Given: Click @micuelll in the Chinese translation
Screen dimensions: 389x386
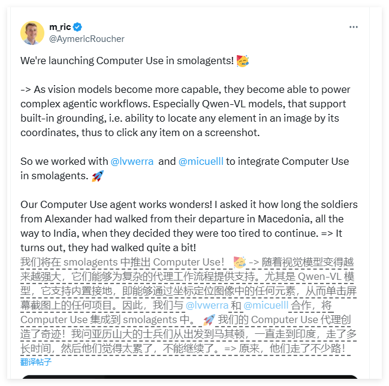Looking at the screenshot, I should (266, 306).
